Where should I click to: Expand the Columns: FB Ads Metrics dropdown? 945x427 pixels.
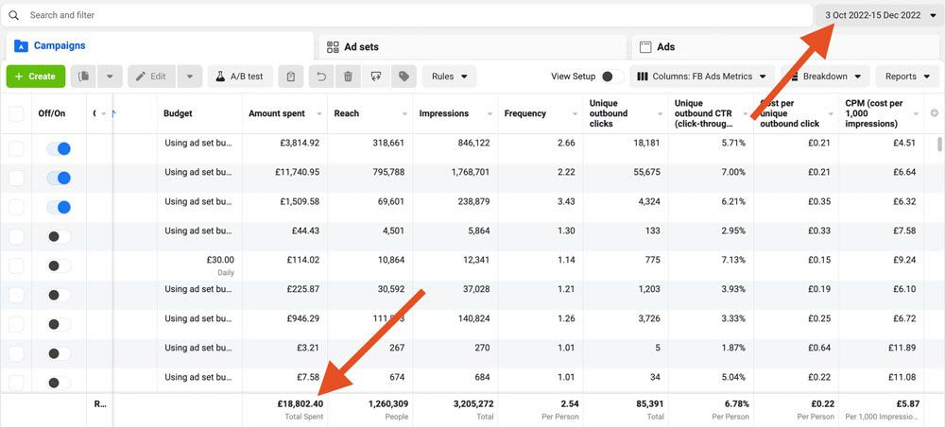tap(703, 77)
